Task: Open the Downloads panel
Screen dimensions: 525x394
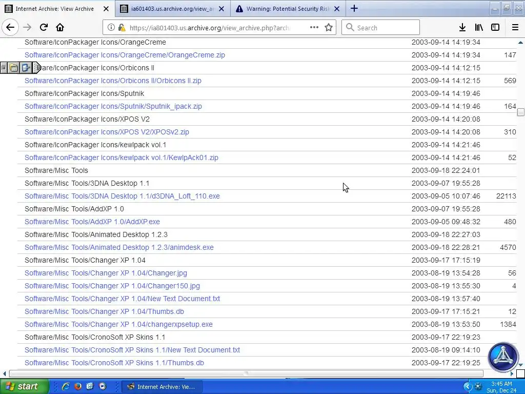Action: coord(462,28)
